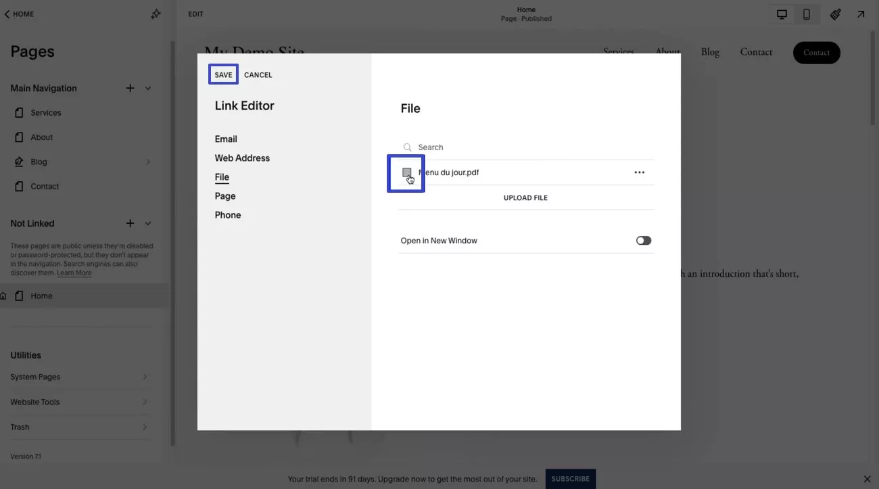Open the Learn More link
The height and width of the screenshot is (489, 879).
74,273
